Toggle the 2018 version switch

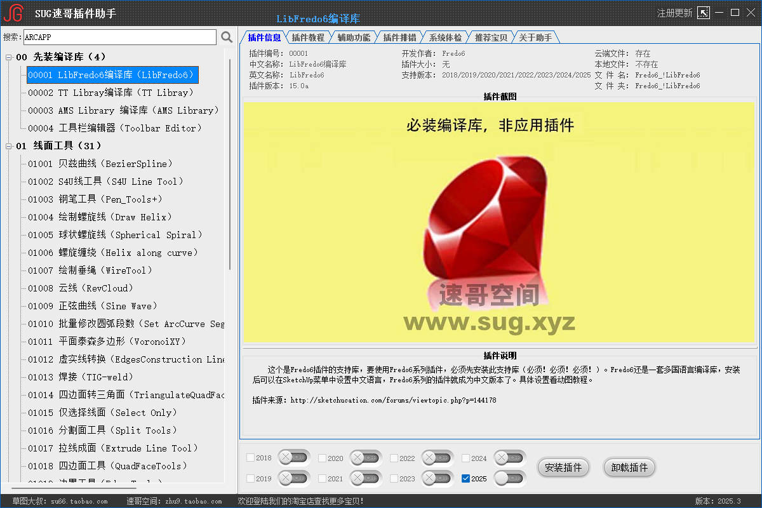pos(293,458)
